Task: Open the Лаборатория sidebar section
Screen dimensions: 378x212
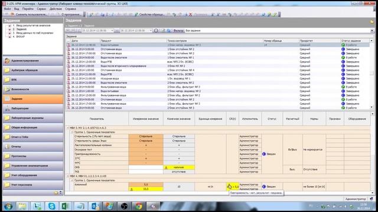Action: coord(33,108)
